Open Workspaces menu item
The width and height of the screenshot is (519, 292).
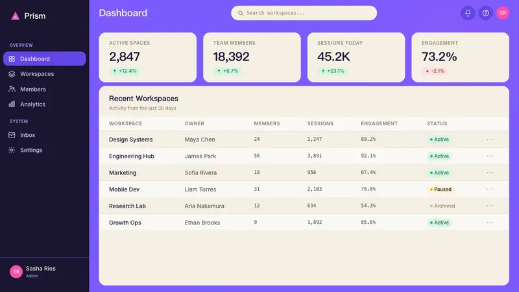(45, 74)
